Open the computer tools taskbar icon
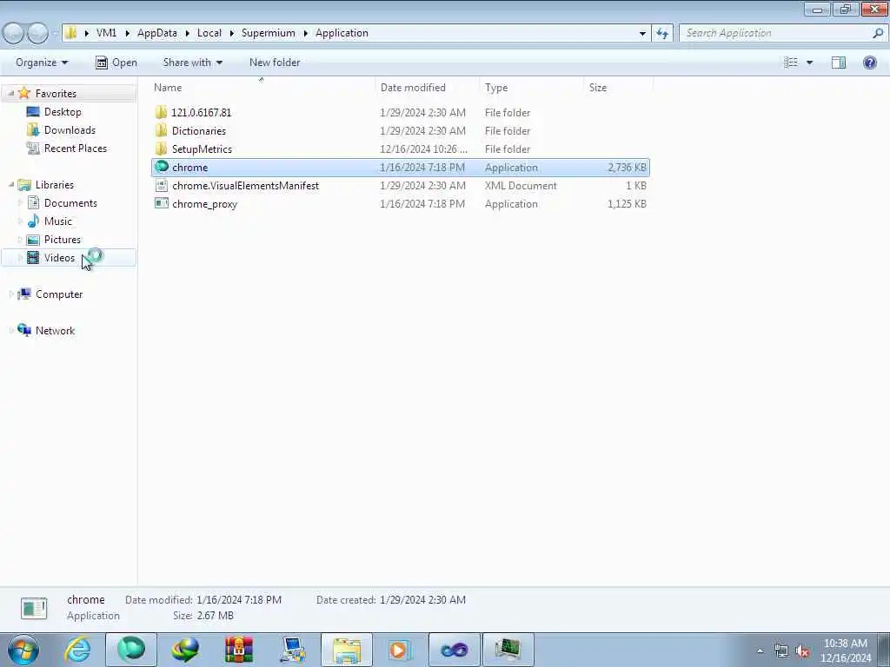Image resolution: width=890 pixels, height=667 pixels. (293, 650)
